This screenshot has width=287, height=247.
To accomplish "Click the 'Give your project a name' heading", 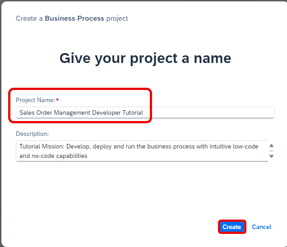I will point(145,58).
